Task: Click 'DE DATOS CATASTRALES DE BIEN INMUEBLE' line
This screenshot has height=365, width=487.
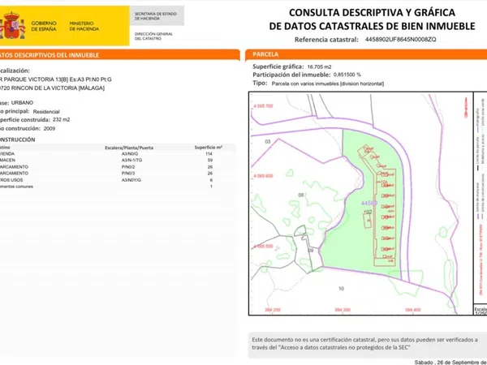Action: coord(372,26)
